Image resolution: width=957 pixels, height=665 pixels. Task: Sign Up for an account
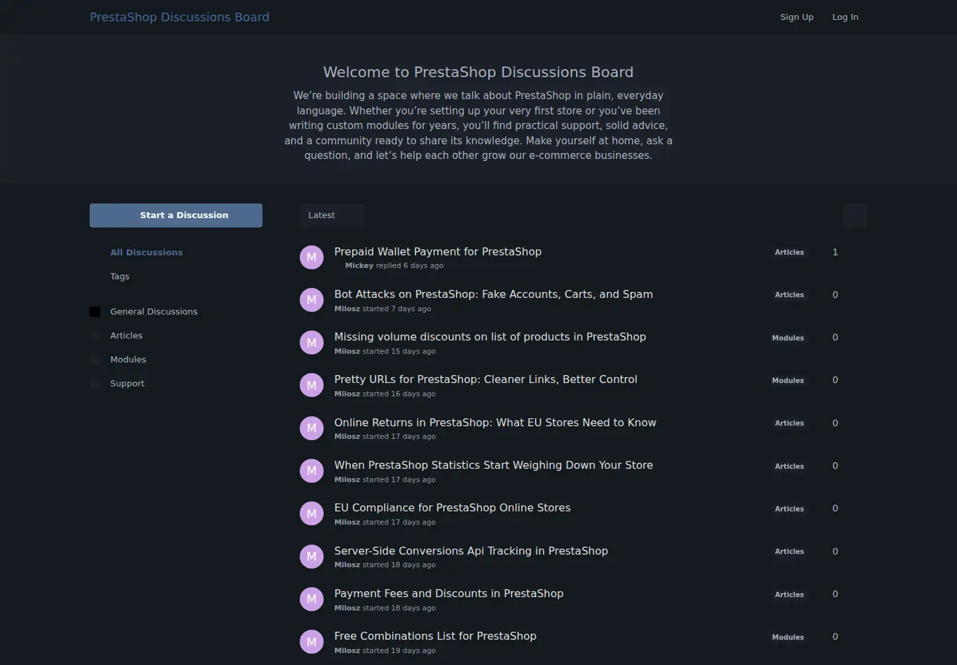click(797, 17)
